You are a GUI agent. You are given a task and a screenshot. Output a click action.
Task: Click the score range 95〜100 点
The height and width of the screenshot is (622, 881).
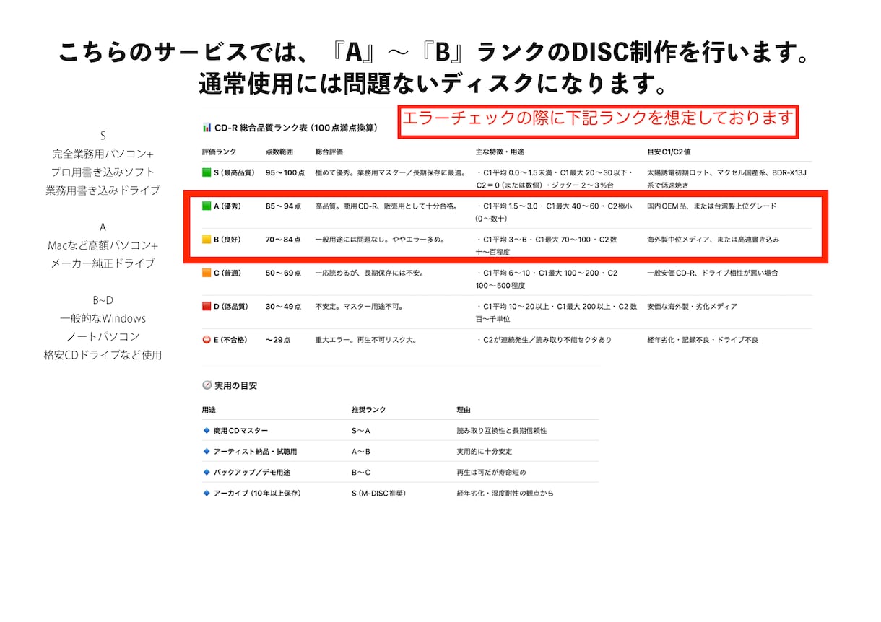(285, 173)
